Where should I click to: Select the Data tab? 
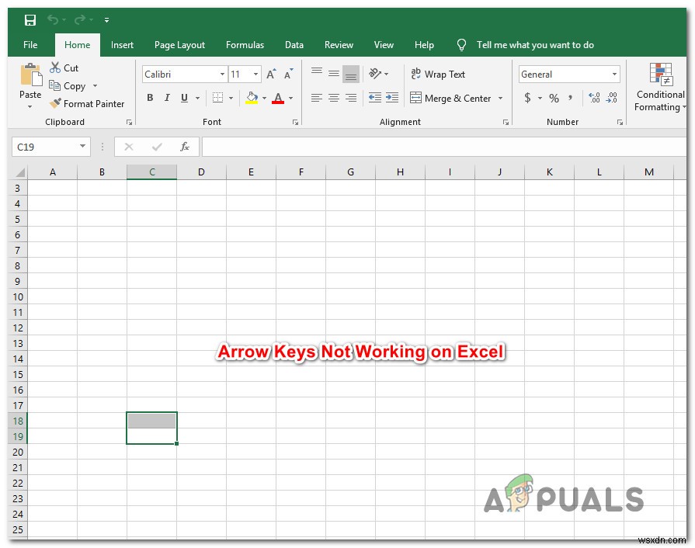[294, 45]
